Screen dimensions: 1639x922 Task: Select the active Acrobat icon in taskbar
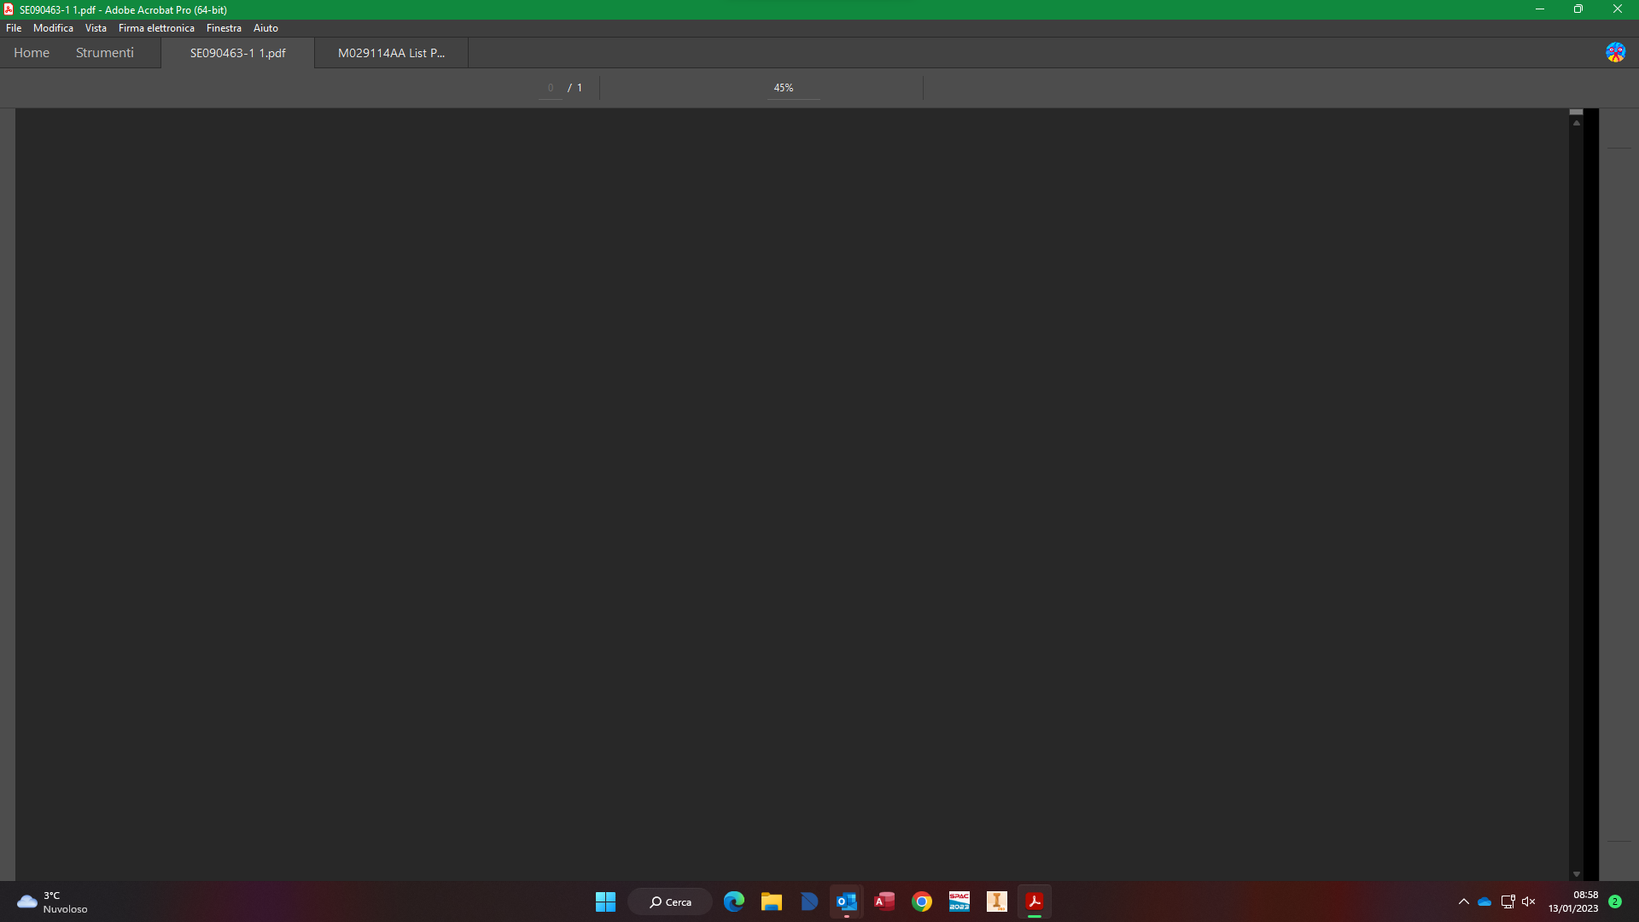[x=1034, y=902]
